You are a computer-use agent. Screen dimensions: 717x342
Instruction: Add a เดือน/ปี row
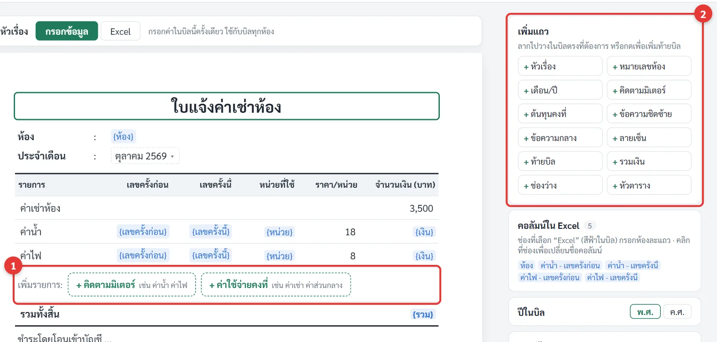coord(560,90)
